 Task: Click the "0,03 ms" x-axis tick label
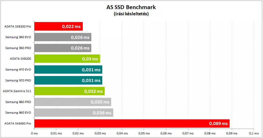(x=100, y=133)
